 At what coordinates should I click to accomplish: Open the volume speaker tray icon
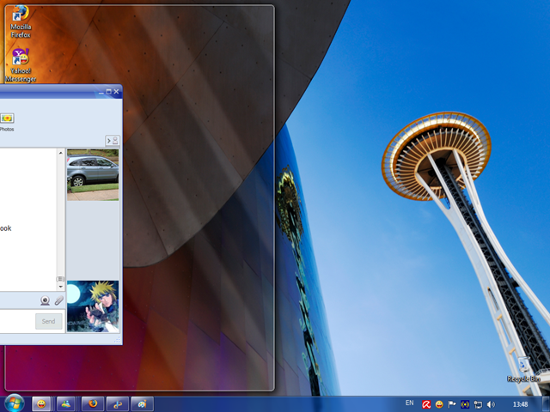pyautogui.click(x=491, y=403)
